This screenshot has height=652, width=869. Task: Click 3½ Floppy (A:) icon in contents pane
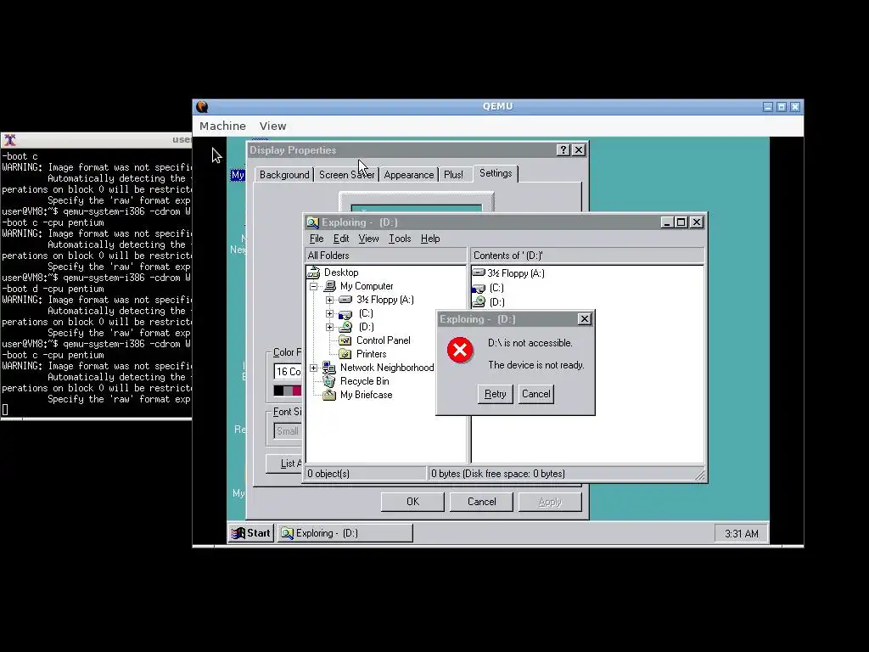coord(479,273)
